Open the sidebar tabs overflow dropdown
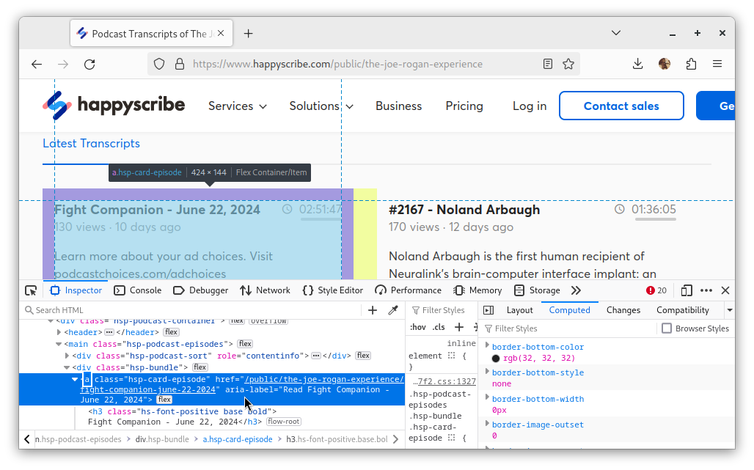The height and width of the screenshot is (470, 754). [x=730, y=310]
